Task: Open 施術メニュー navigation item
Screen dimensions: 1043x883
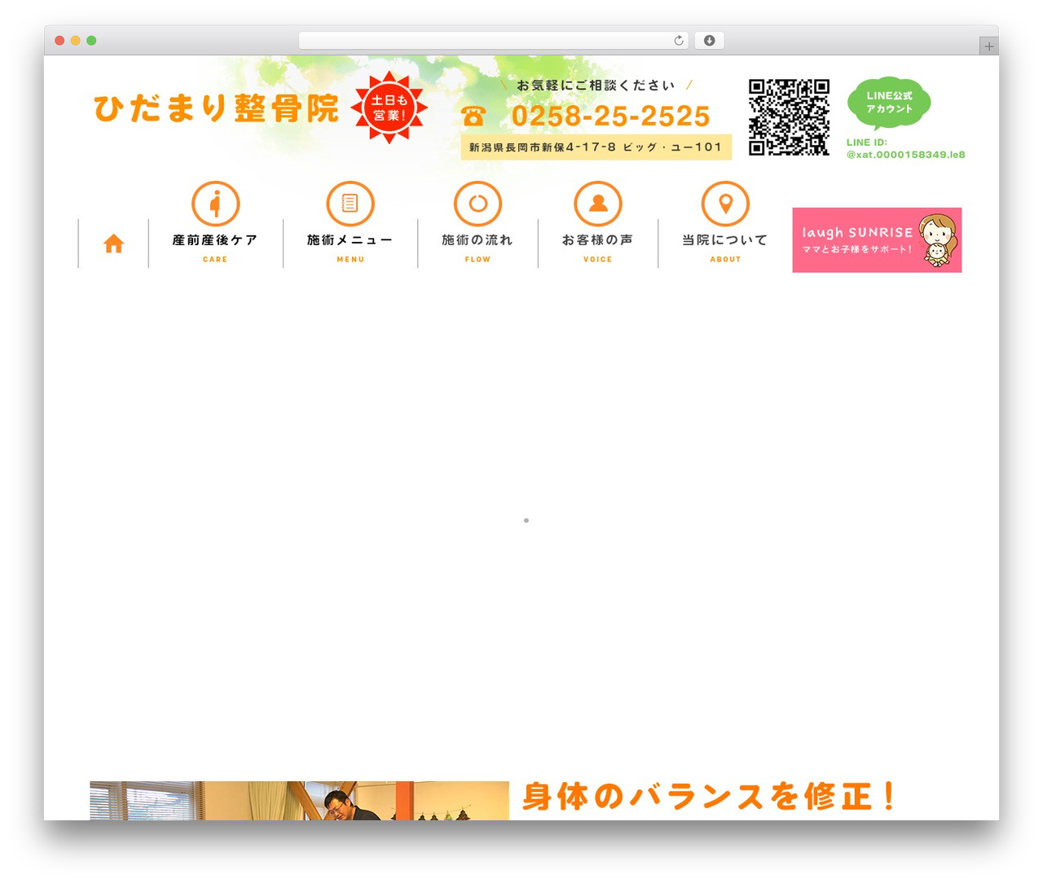Action: (350, 240)
